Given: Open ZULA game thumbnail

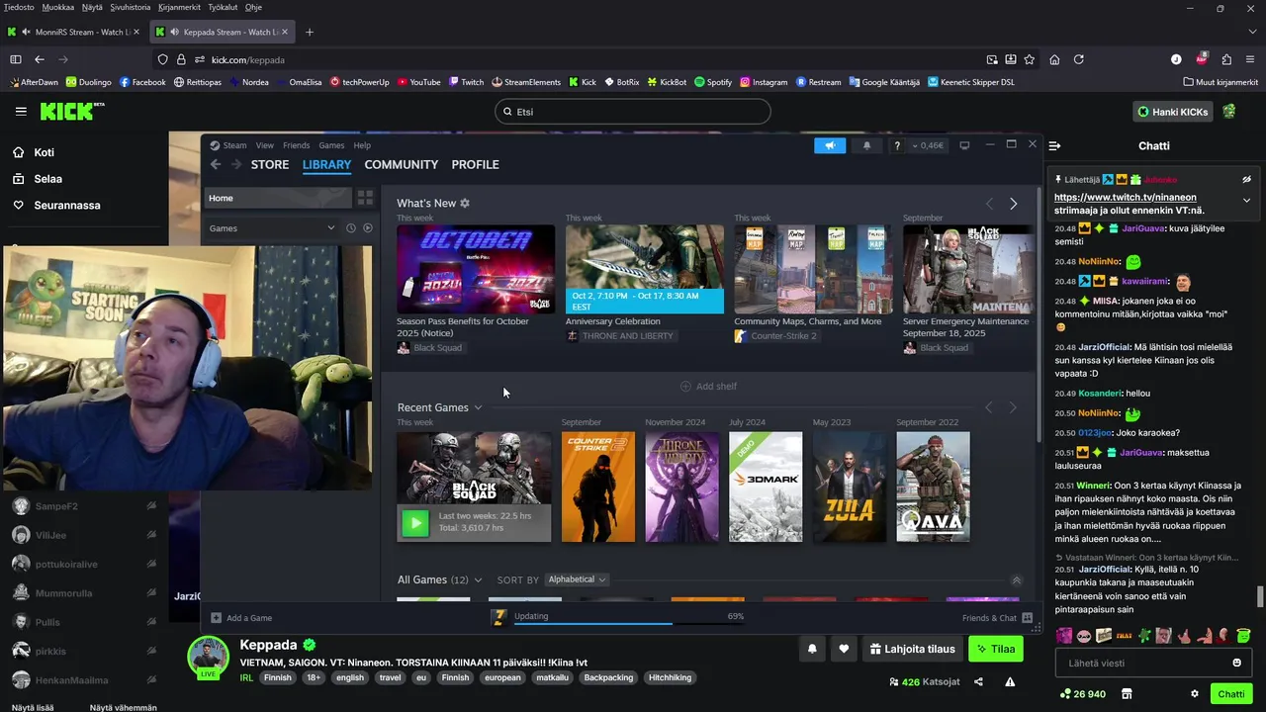Looking at the screenshot, I should click(850, 487).
